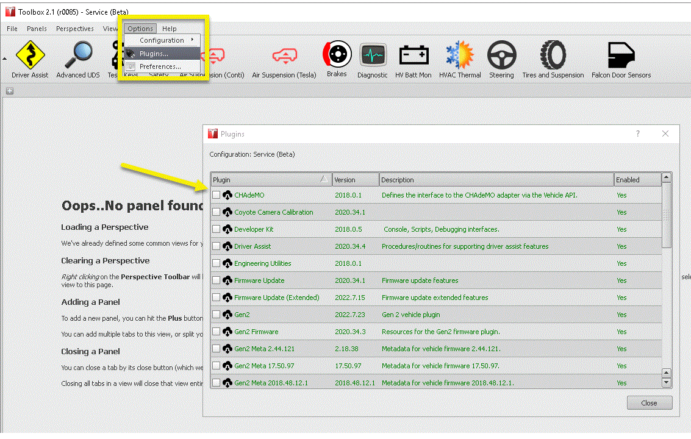
Task: Click version 2022.7.23 of Gen2
Action: click(x=350, y=314)
